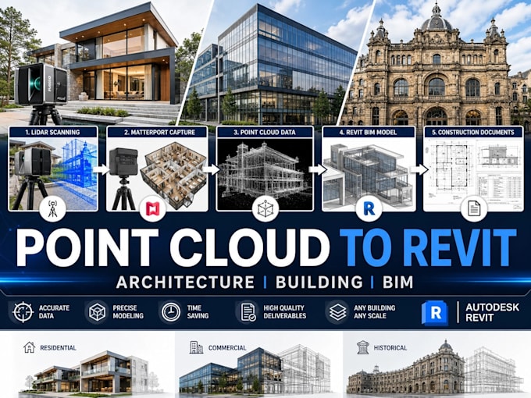The width and height of the screenshot is (531, 398).
Task: Select the '1. LIDAR SCANNING' header
Action: point(53,132)
